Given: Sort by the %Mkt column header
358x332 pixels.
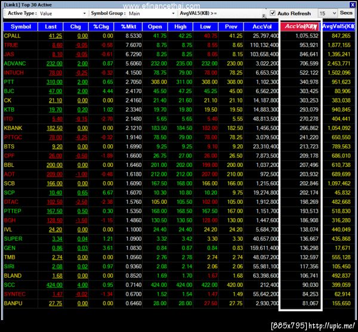Looking at the screenshot, I should tap(128, 27).
